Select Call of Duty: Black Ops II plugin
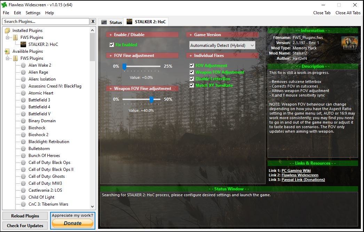364x232 pixels. click(x=51, y=169)
